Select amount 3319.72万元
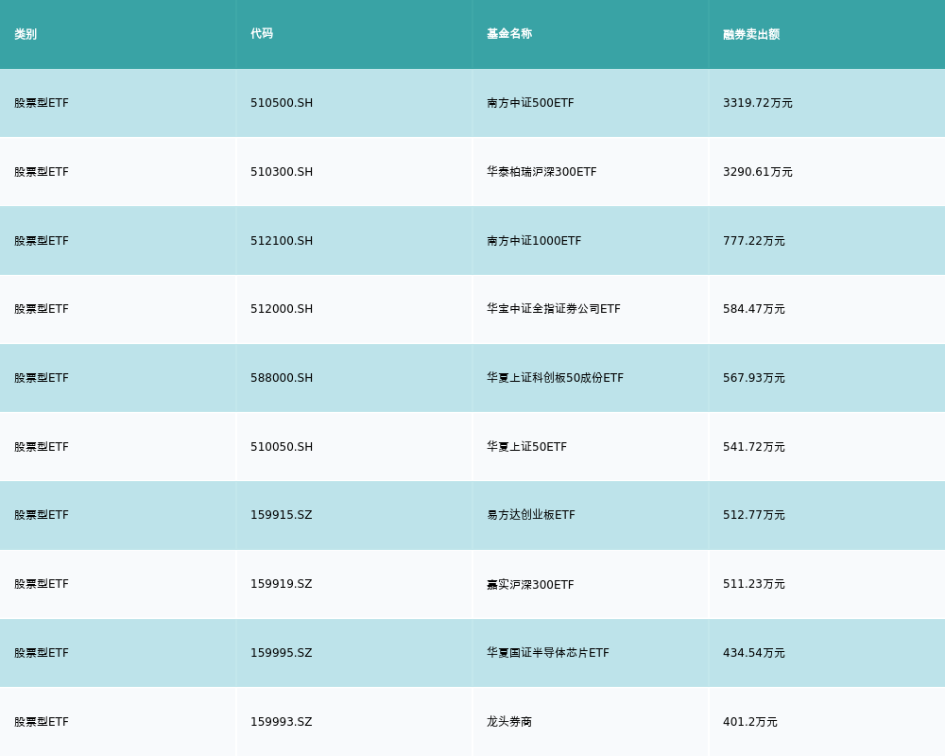The width and height of the screenshot is (945, 756). tap(758, 103)
